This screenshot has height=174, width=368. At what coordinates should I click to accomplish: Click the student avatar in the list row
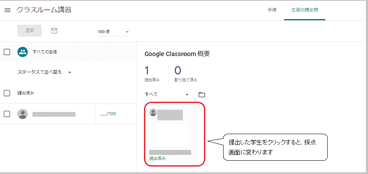coord(22,114)
